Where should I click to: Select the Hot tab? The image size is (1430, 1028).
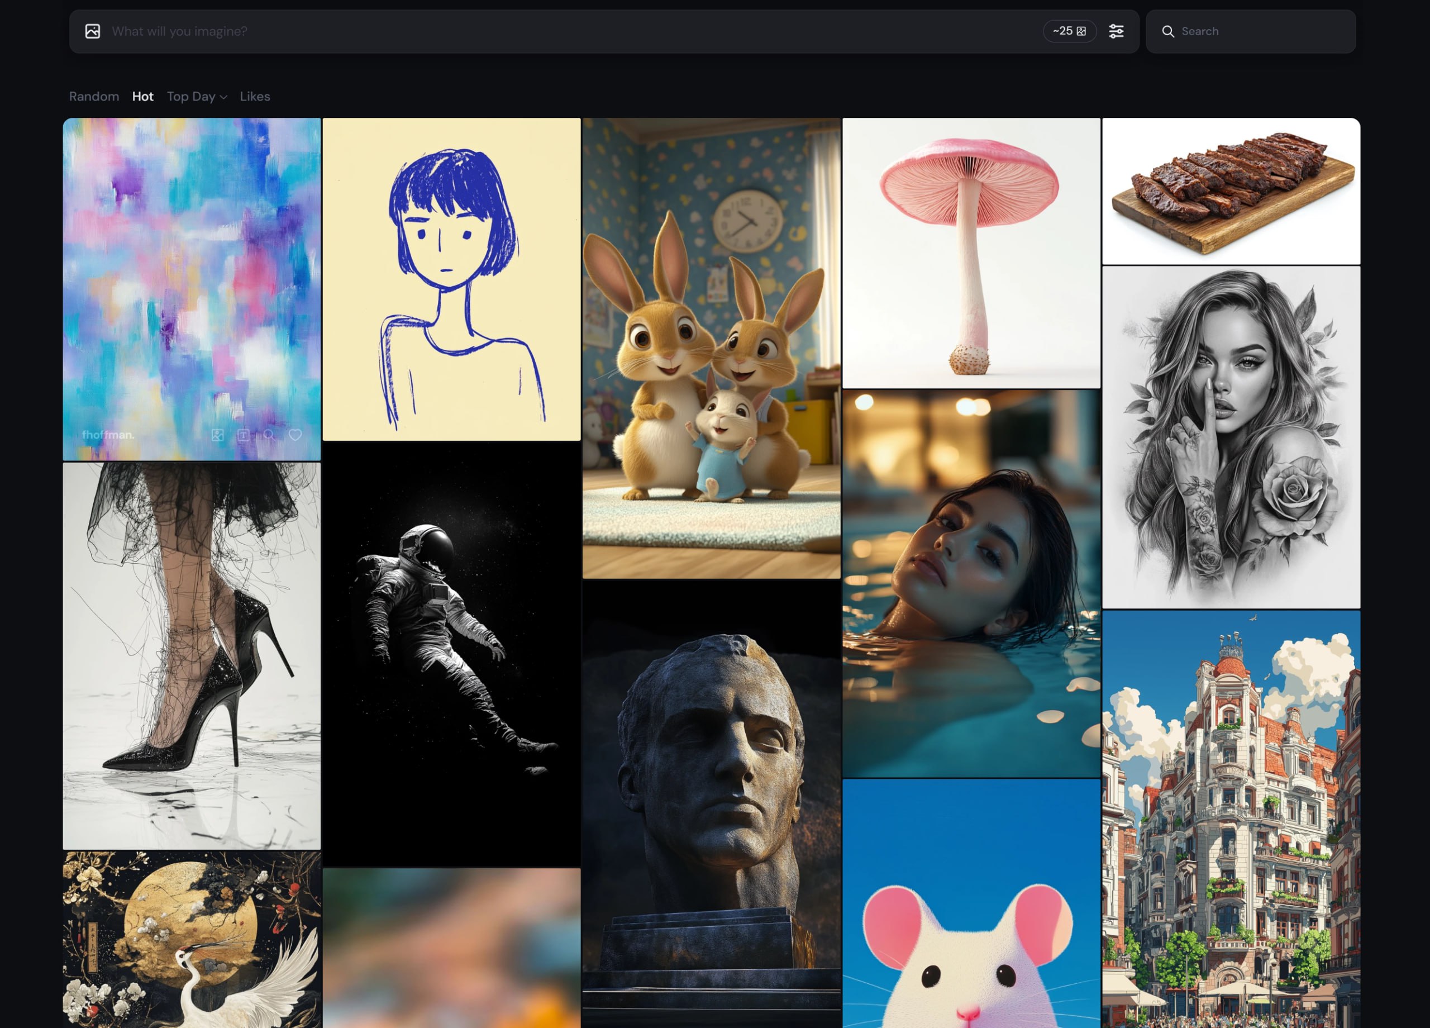pos(142,97)
